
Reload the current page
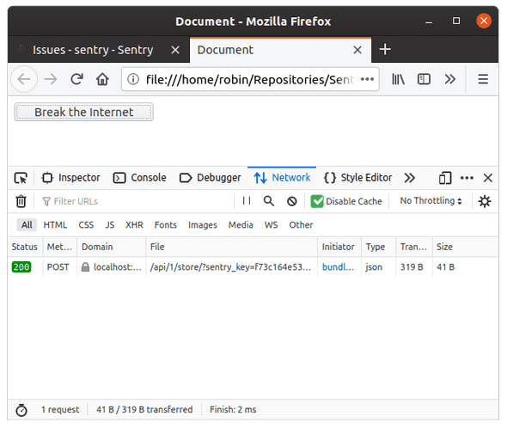coord(77,79)
